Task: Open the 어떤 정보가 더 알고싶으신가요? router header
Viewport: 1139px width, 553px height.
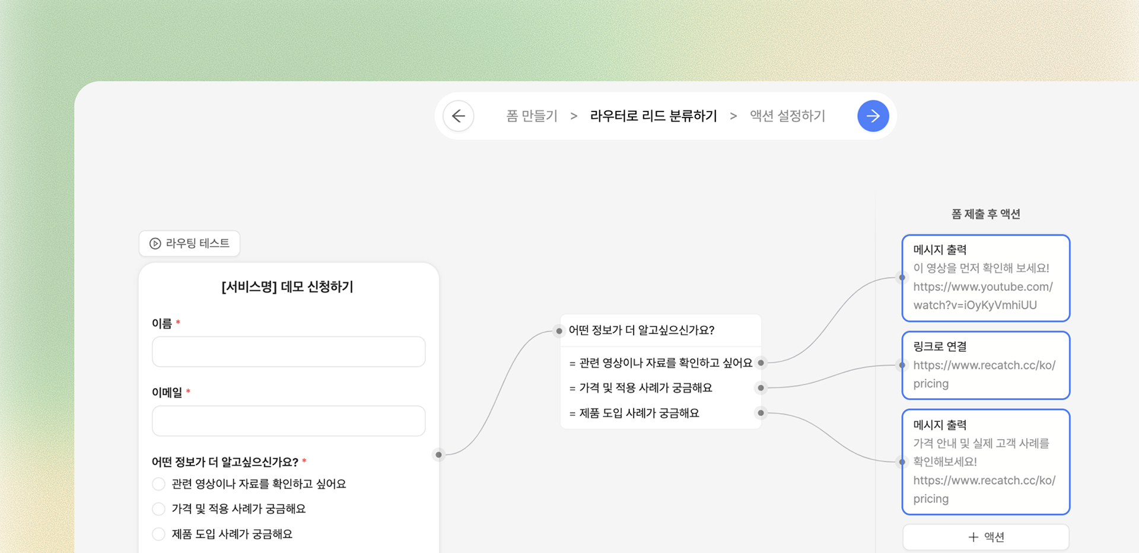Action: coord(642,330)
